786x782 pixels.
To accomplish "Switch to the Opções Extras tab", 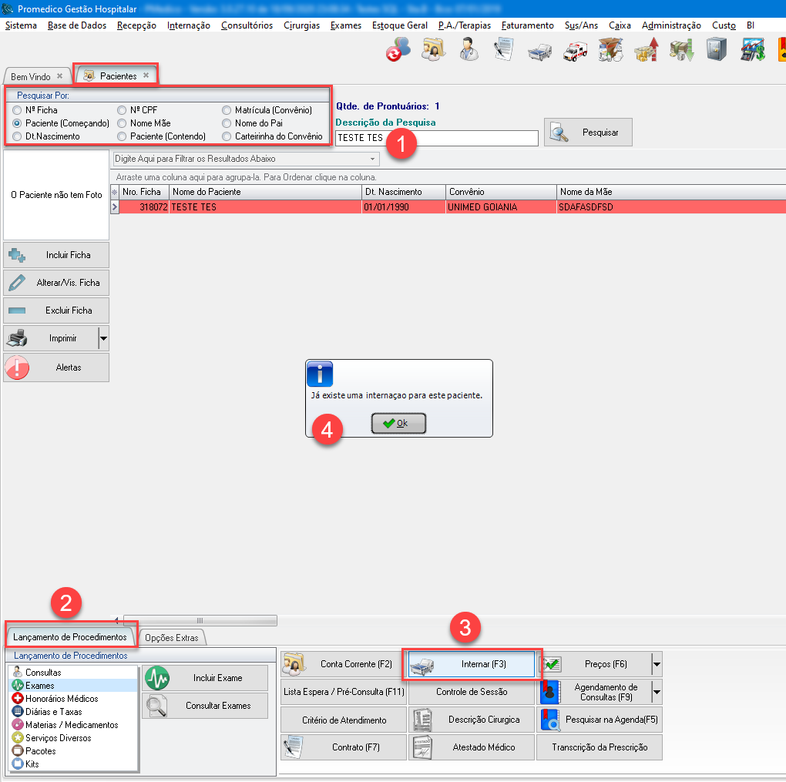I will coord(173,637).
